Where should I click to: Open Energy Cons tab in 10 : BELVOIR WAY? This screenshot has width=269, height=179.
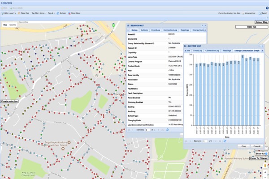[x=198, y=30]
